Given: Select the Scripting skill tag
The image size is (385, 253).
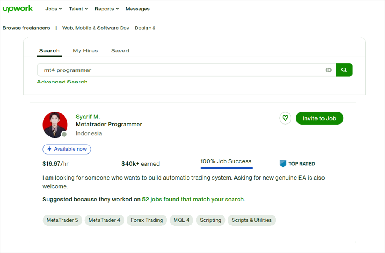Looking at the screenshot, I should click(211, 220).
